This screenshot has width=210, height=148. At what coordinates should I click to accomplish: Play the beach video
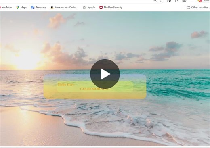pos(105,74)
